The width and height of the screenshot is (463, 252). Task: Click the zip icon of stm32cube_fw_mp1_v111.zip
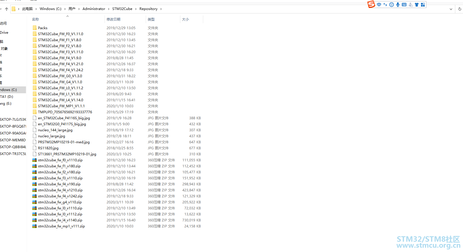point(35,226)
